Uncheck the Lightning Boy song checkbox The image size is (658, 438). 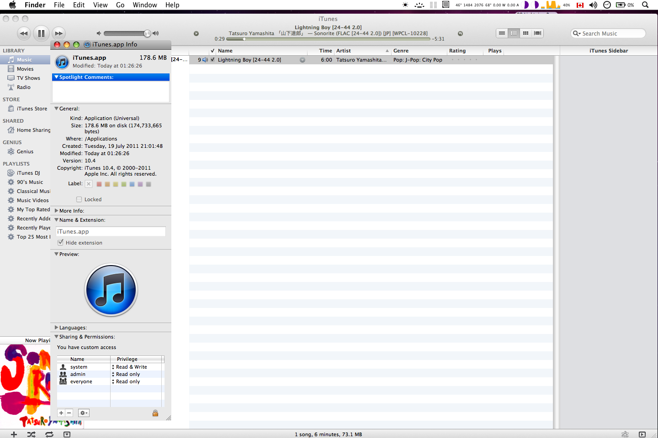(x=212, y=60)
